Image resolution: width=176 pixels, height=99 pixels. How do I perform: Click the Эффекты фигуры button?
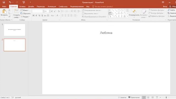point(157,16)
